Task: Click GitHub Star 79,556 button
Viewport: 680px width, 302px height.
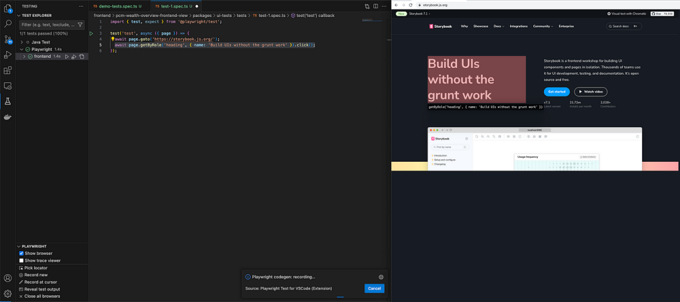Action: pos(662,14)
